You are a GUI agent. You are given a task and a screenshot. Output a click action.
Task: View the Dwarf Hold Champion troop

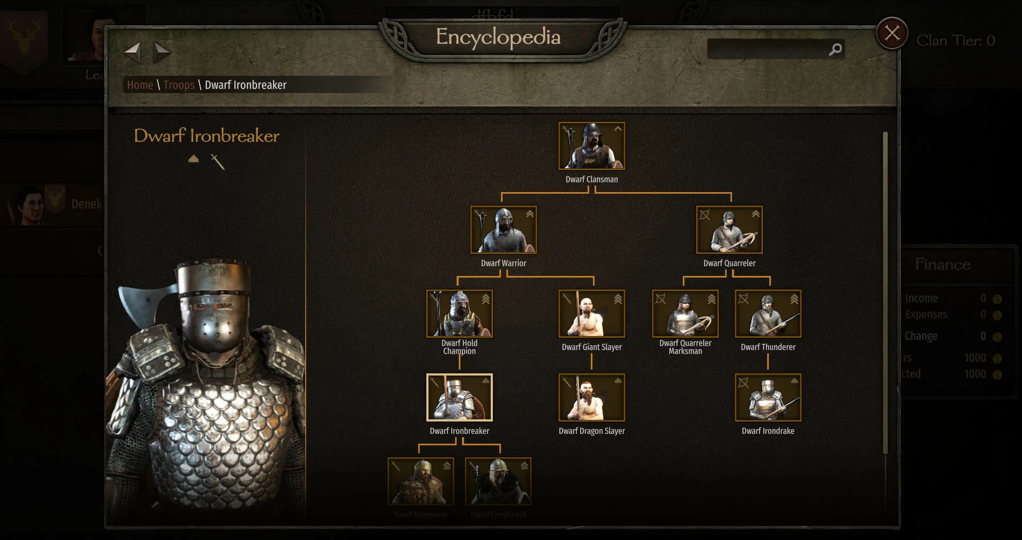point(459,313)
